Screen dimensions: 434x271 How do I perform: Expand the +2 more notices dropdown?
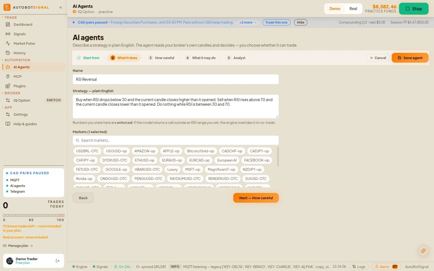point(248,22)
